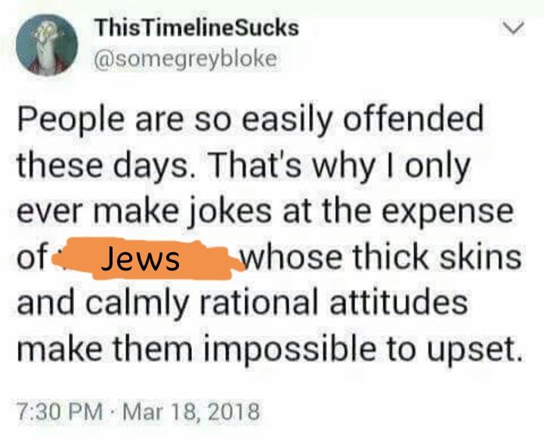544x448 pixels.
Task: Select the phrase "thick skins"
Action: coord(436,258)
